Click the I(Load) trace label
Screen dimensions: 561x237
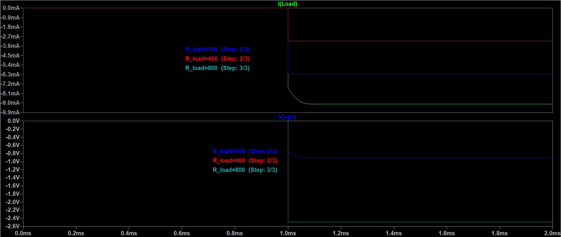[287, 4]
